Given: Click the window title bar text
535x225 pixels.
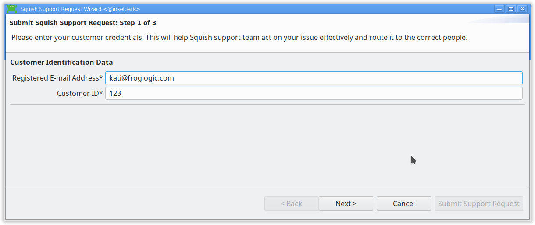Looking at the screenshot, I should click(x=80, y=9).
